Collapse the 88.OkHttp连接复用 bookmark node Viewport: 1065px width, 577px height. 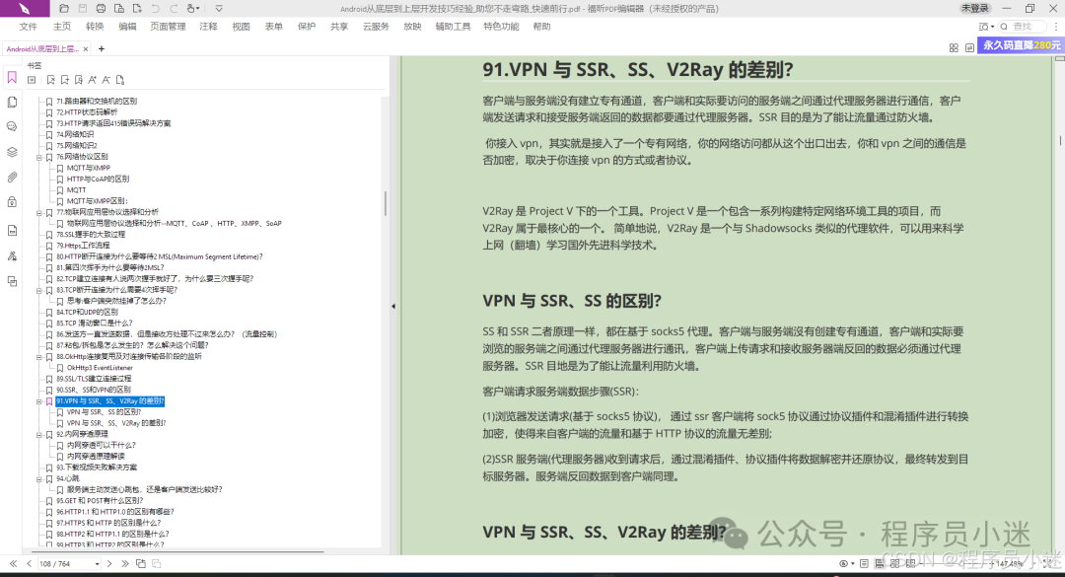click(39, 357)
